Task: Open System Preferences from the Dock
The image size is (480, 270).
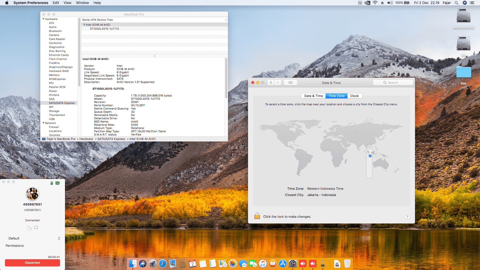Action: coord(292,263)
